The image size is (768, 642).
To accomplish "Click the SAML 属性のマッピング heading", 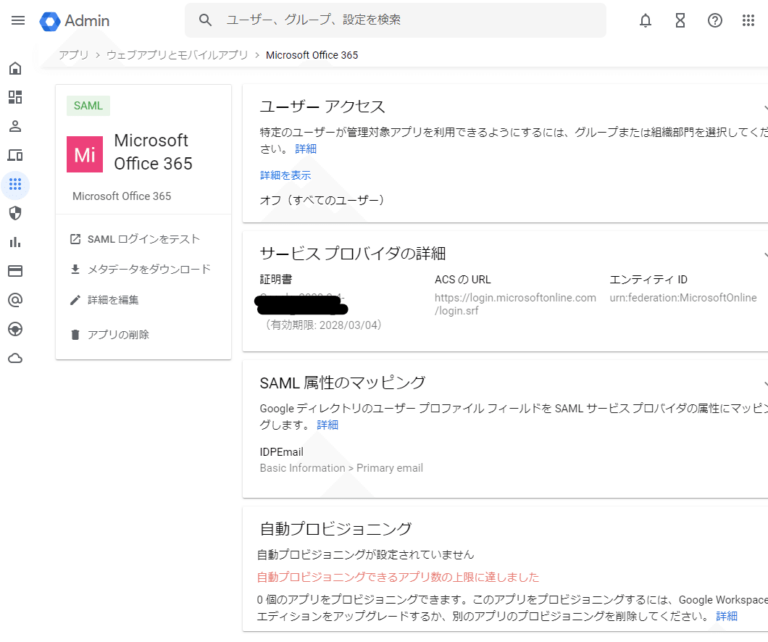I will pos(343,383).
